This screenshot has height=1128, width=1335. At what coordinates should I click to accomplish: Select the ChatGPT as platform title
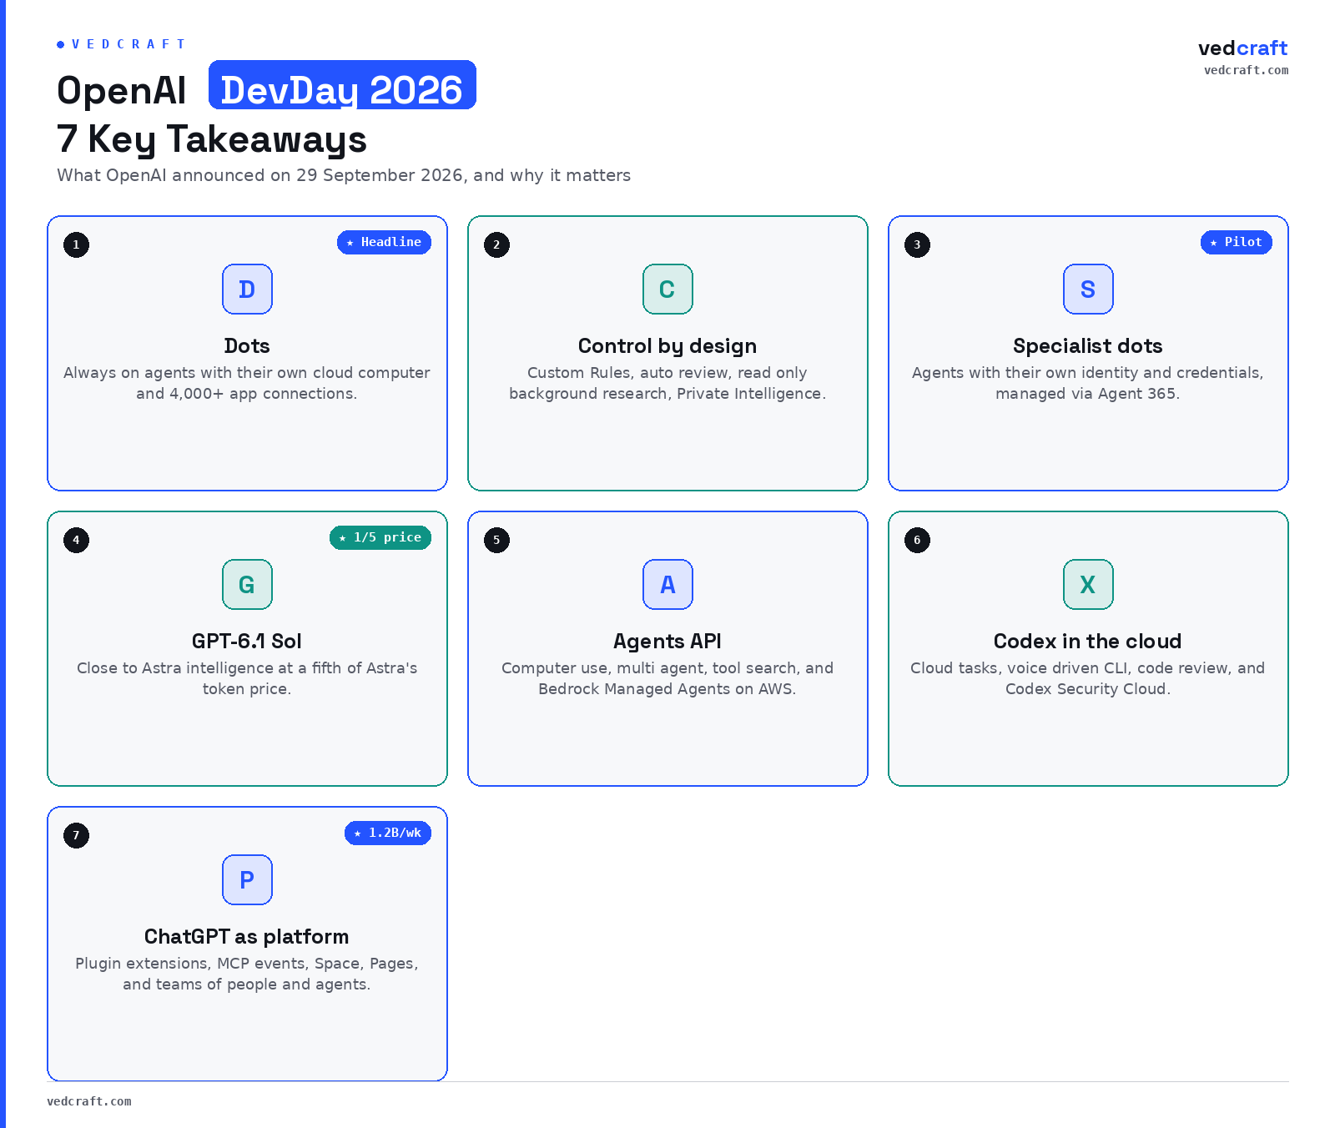click(x=247, y=937)
